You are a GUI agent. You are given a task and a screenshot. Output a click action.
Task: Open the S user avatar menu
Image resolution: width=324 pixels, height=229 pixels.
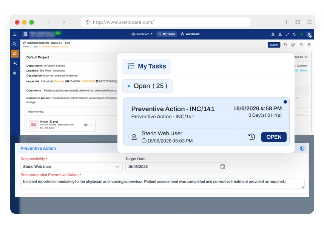(309, 34)
